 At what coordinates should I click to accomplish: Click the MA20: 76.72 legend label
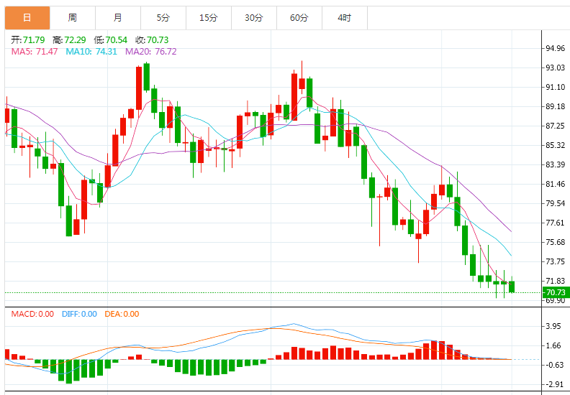(151, 52)
